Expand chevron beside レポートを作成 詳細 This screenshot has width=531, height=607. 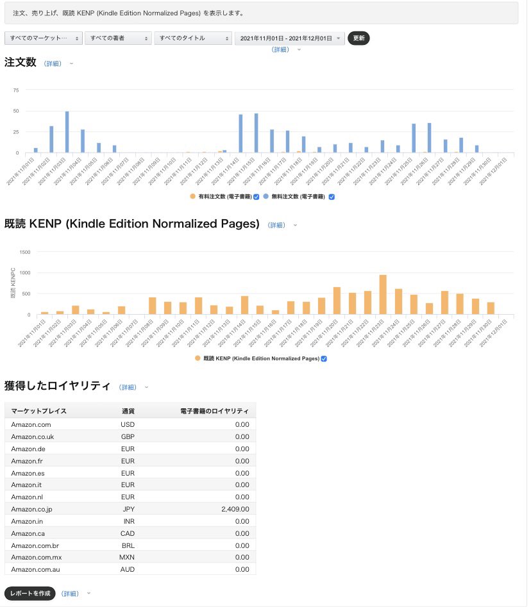(x=88, y=593)
